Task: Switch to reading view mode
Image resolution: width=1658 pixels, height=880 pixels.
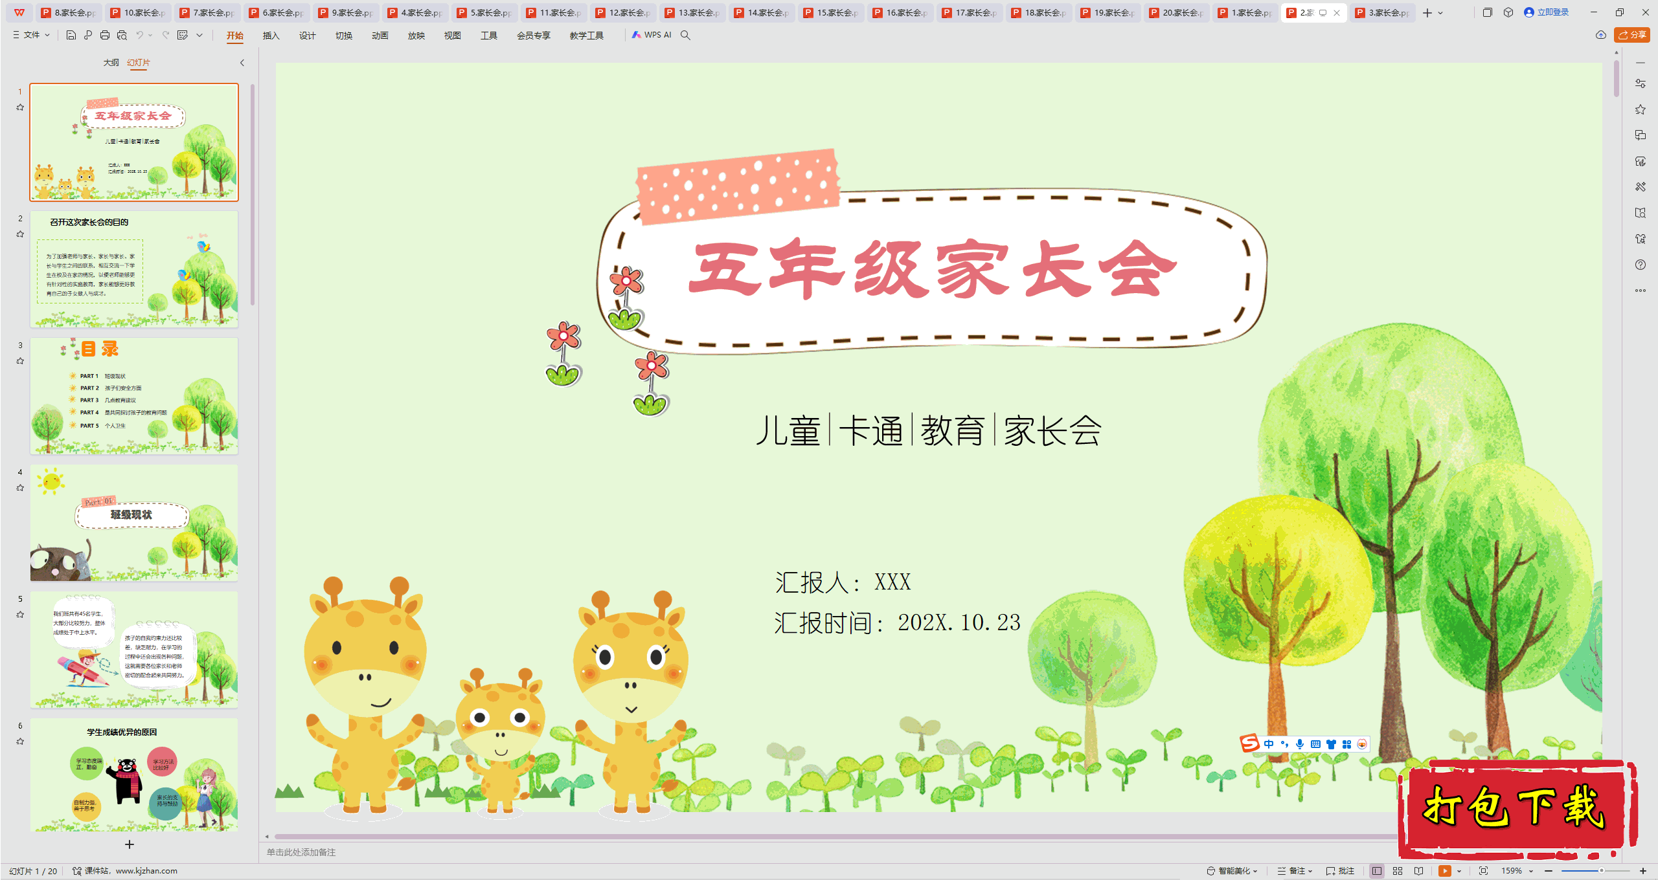Action: coord(1419,871)
